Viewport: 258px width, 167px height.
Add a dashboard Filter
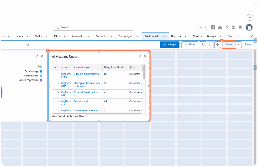point(190,45)
